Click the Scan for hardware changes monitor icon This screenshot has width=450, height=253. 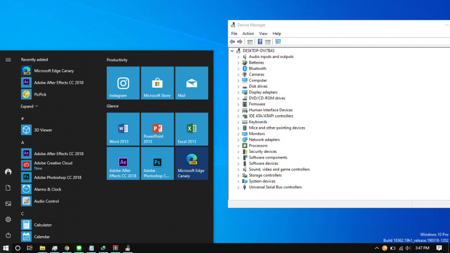tap(278, 42)
